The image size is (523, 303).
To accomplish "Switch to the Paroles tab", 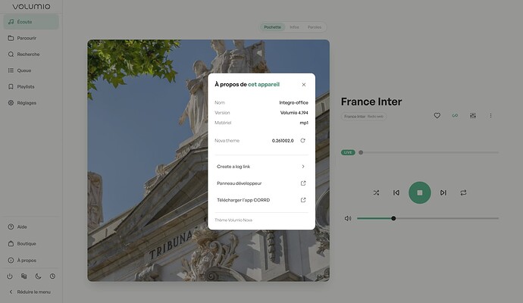I will coord(315,27).
